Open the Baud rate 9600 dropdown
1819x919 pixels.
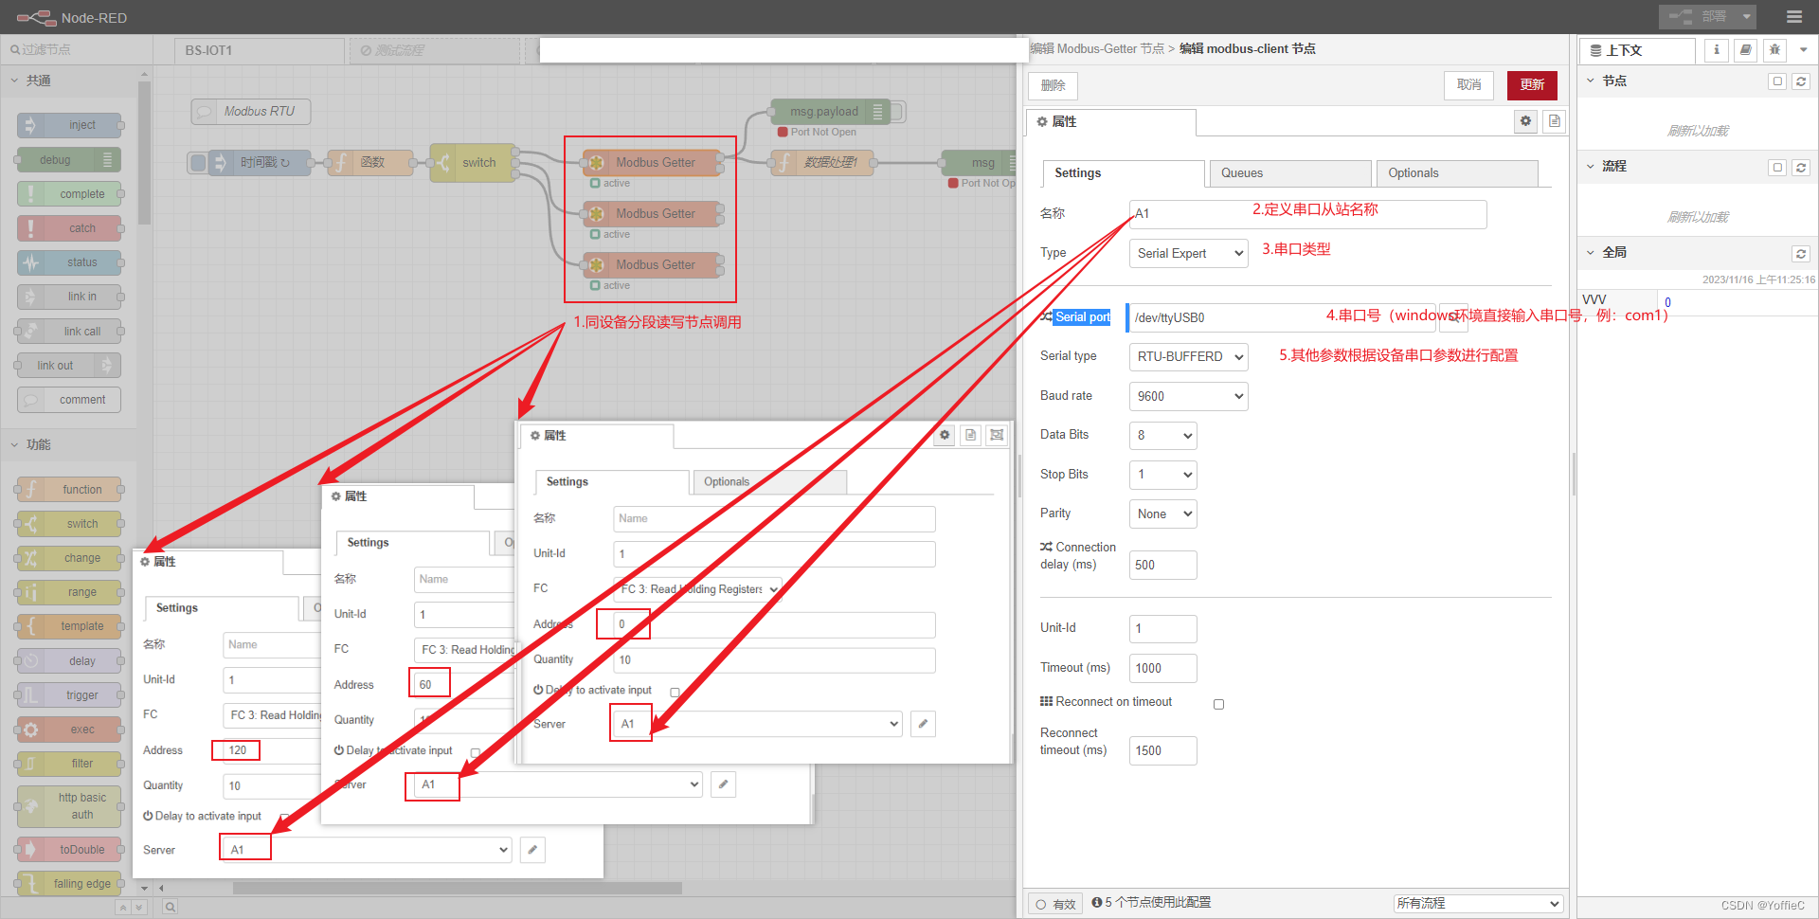pyautogui.click(x=1188, y=396)
